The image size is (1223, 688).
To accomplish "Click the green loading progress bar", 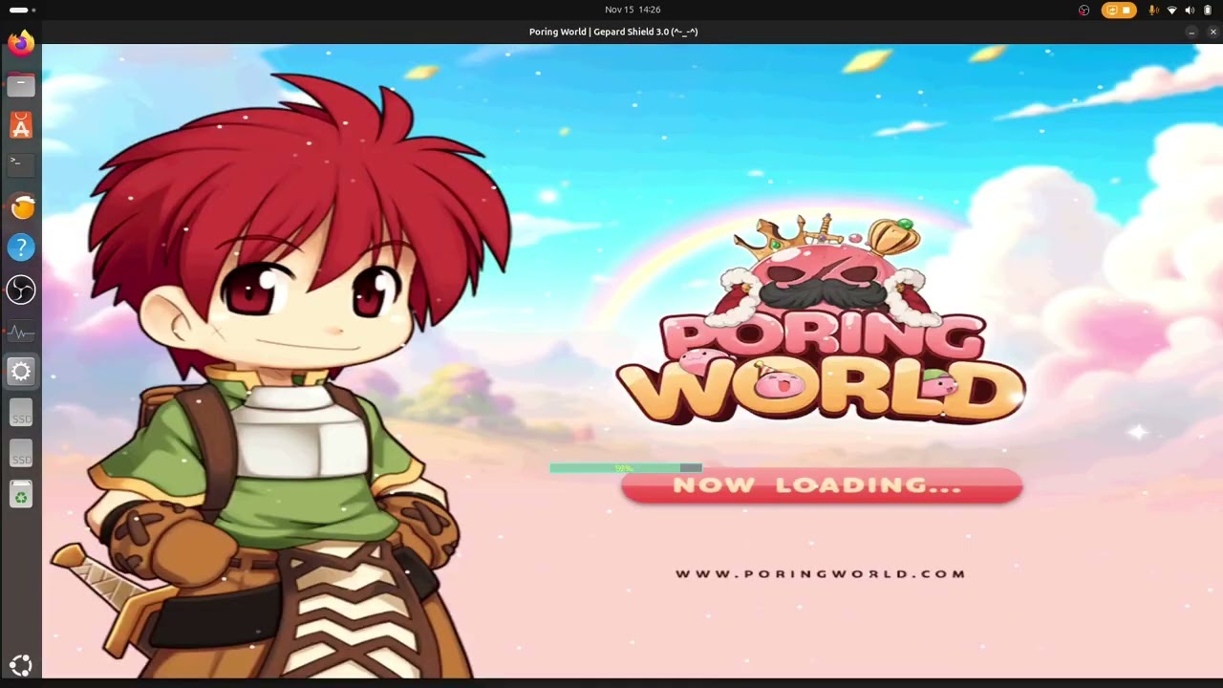I will (x=626, y=468).
